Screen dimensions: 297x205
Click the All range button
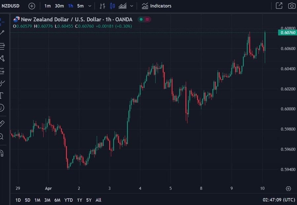[x=98, y=200]
